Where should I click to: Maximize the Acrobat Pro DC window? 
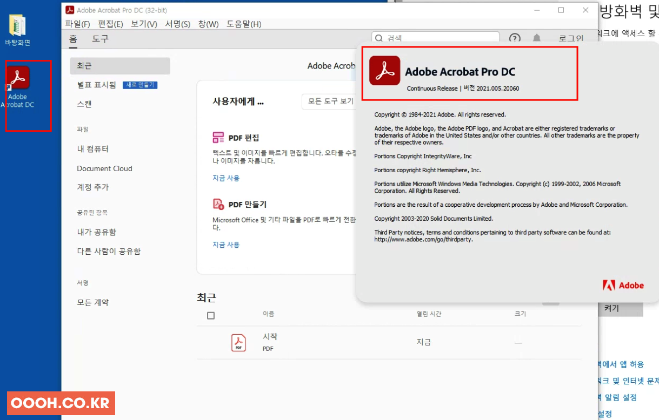[561, 10]
